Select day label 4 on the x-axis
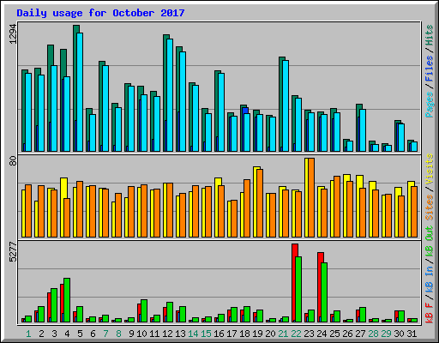This screenshot has height=343, width=439. click(x=67, y=334)
